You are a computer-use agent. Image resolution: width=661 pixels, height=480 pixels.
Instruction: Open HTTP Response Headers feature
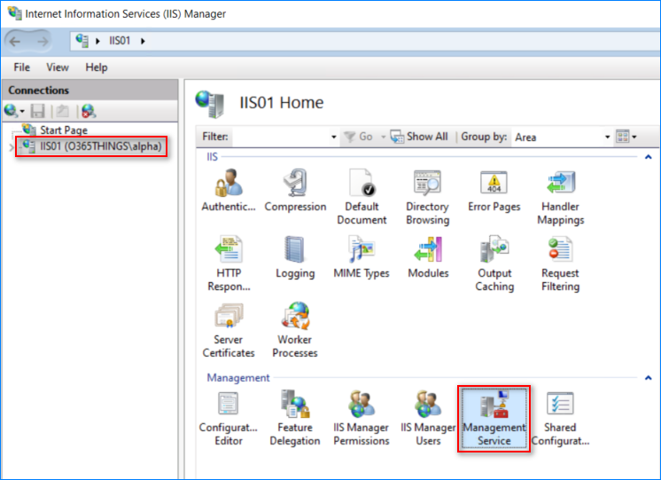point(229,264)
